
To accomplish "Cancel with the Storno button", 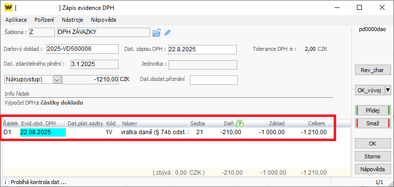I will [373, 156].
